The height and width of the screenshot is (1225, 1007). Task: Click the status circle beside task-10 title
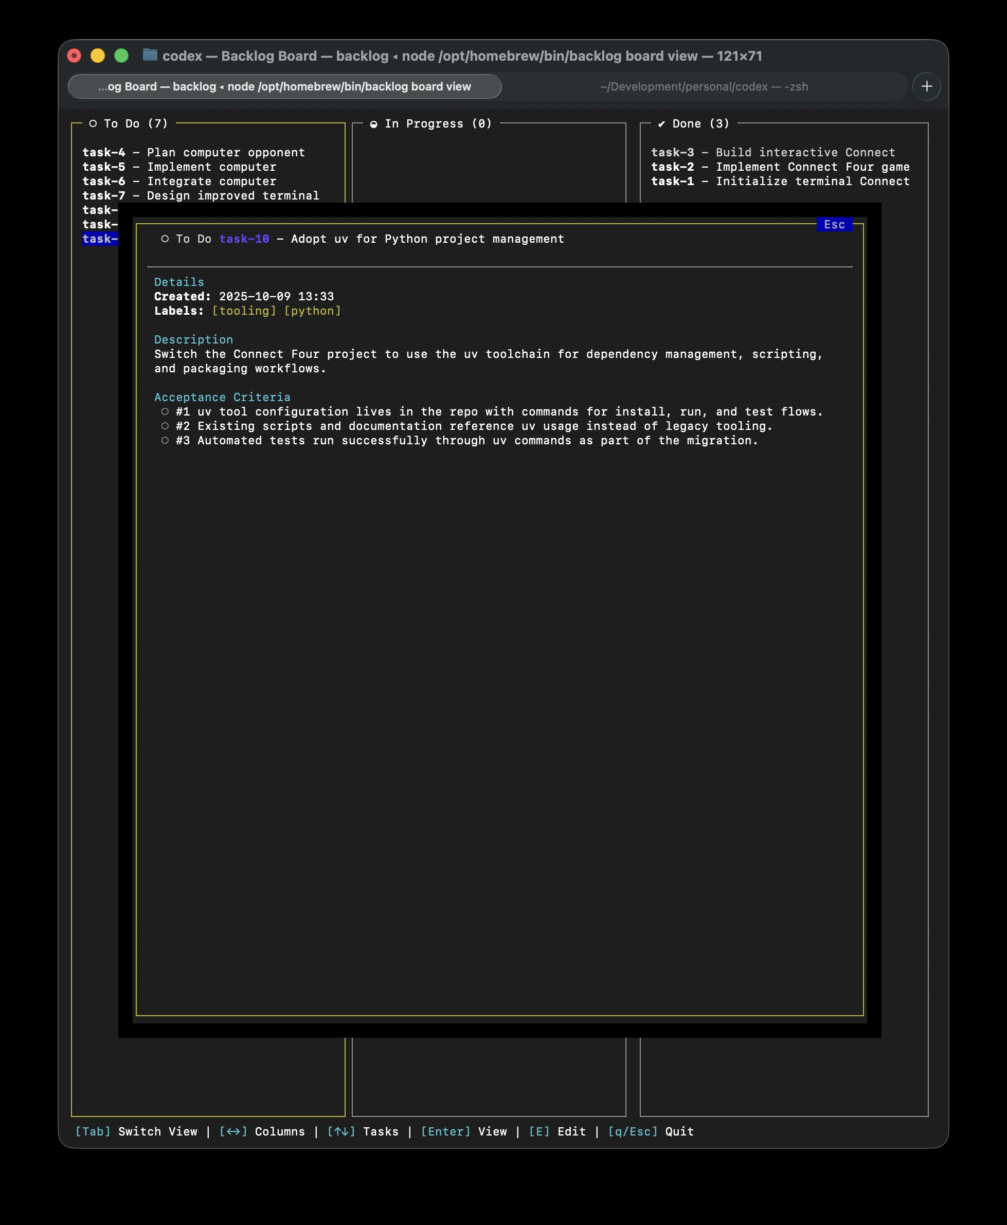pyautogui.click(x=165, y=239)
